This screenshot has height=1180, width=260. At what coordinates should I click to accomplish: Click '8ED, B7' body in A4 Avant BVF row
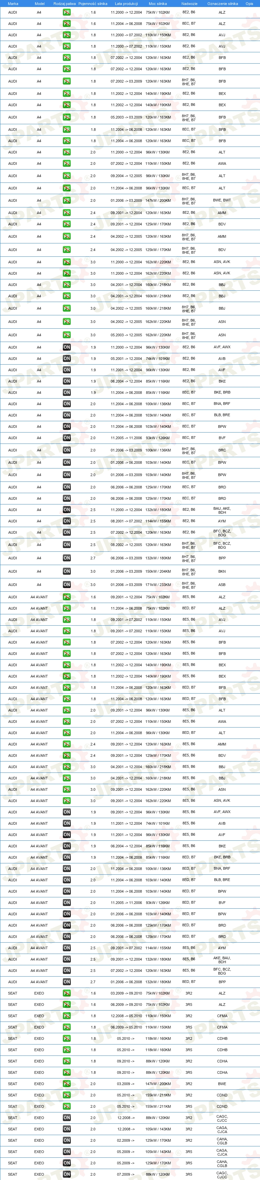[189, 902]
